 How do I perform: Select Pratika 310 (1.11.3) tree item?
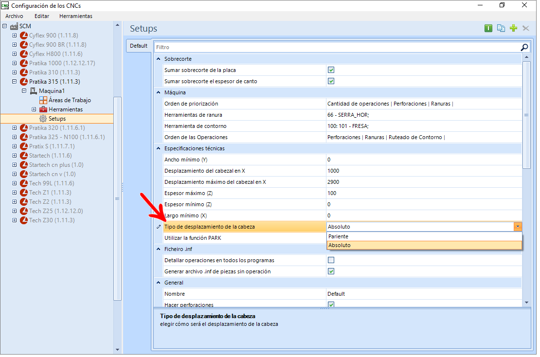[54, 72]
